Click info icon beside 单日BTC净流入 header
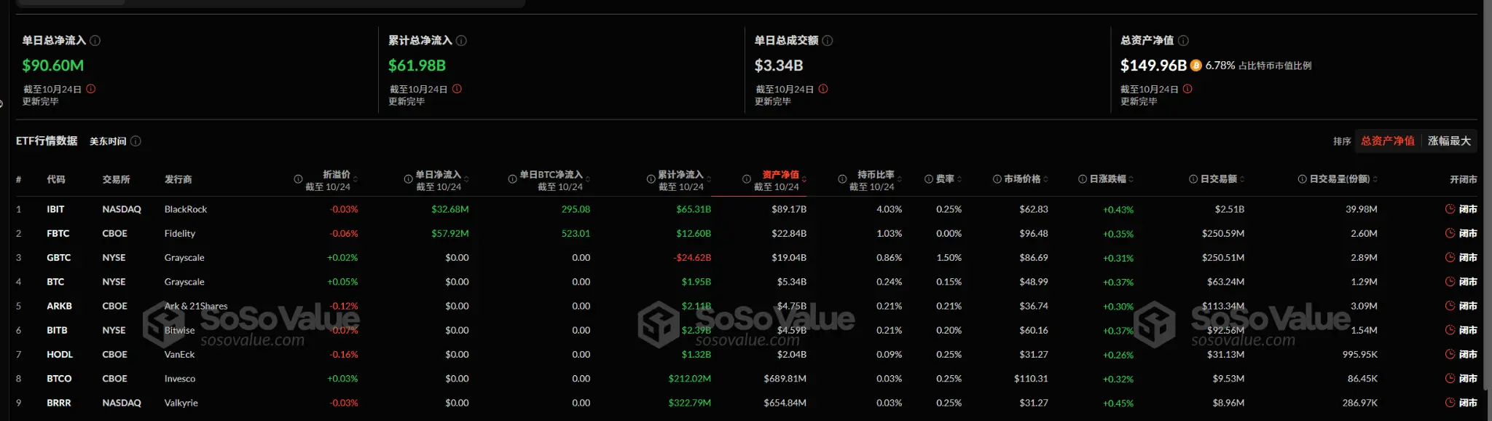Screen dimensions: 1492x421 click(x=512, y=179)
